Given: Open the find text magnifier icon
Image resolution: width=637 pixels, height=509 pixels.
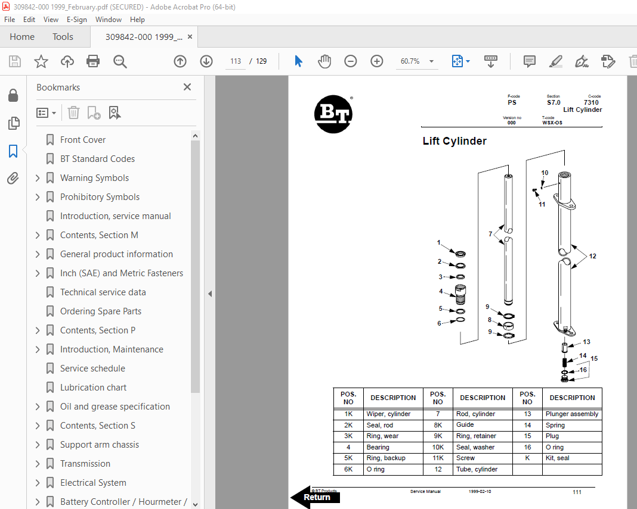Looking at the screenshot, I should (x=120, y=61).
